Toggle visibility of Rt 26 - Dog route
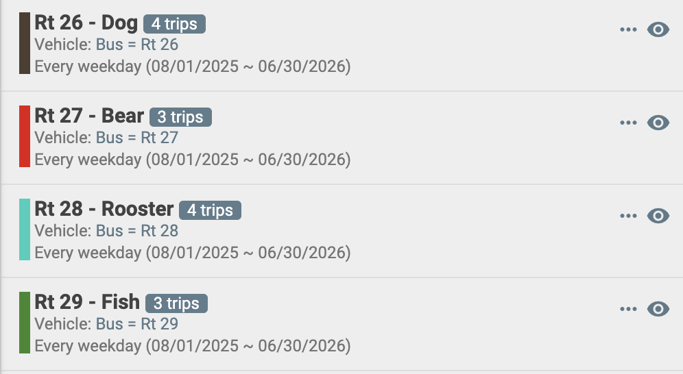This screenshot has height=374, width=683. pyautogui.click(x=658, y=29)
